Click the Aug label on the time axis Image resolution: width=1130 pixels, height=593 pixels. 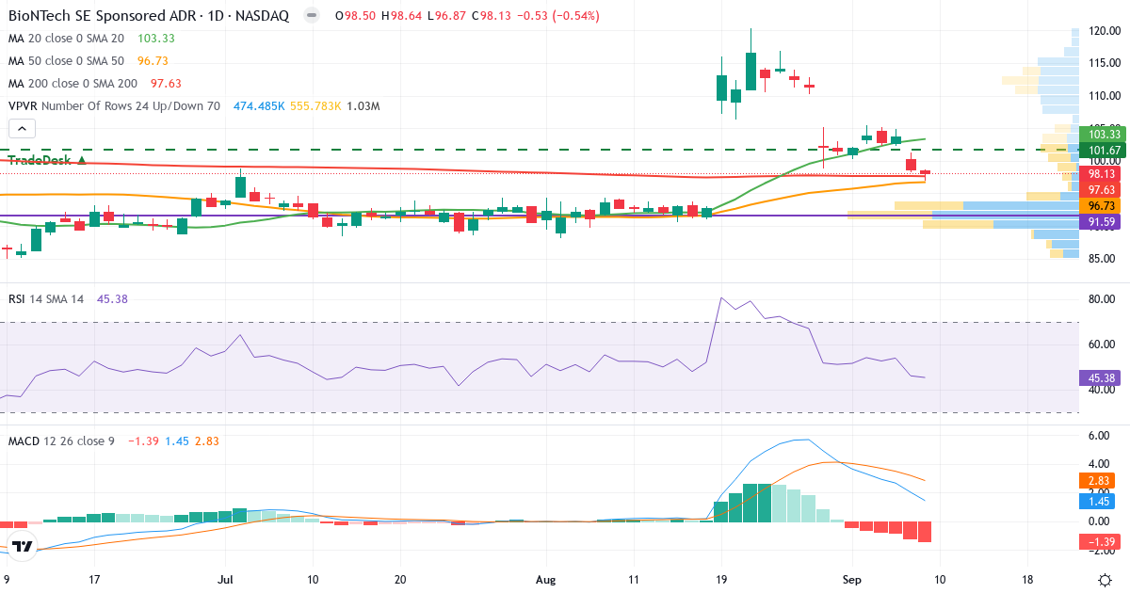pyautogui.click(x=547, y=579)
